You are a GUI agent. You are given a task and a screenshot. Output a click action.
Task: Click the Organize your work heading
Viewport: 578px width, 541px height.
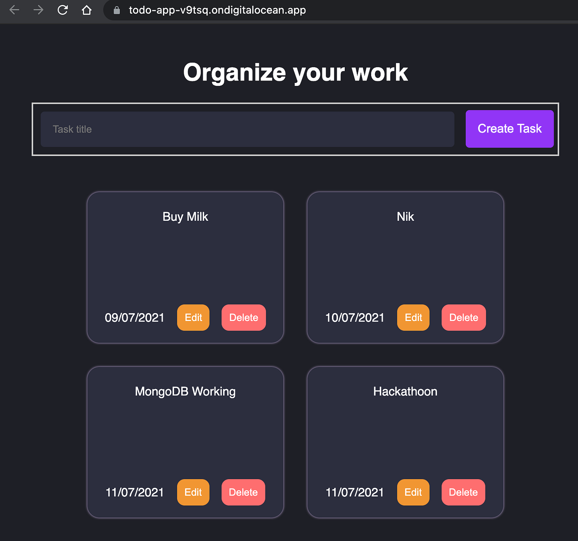coord(295,71)
